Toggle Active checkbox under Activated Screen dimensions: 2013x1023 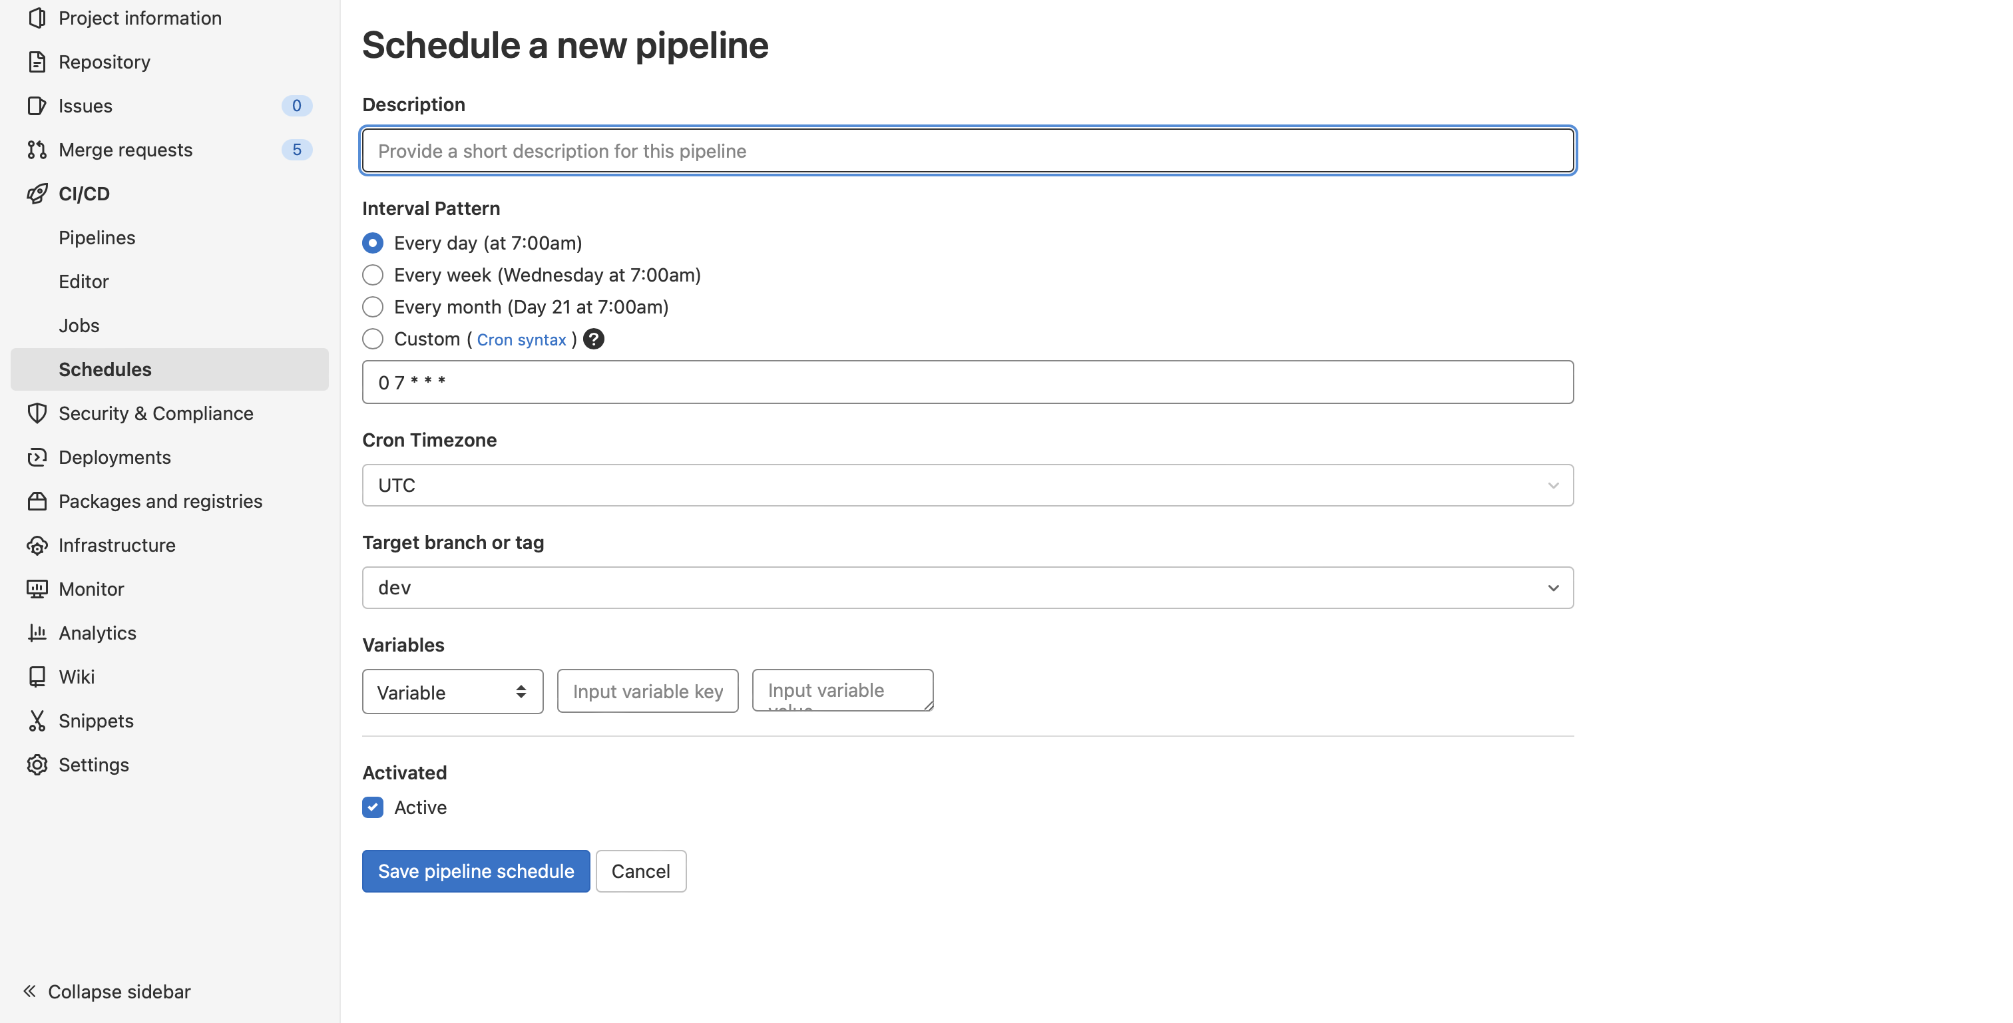click(x=373, y=807)
